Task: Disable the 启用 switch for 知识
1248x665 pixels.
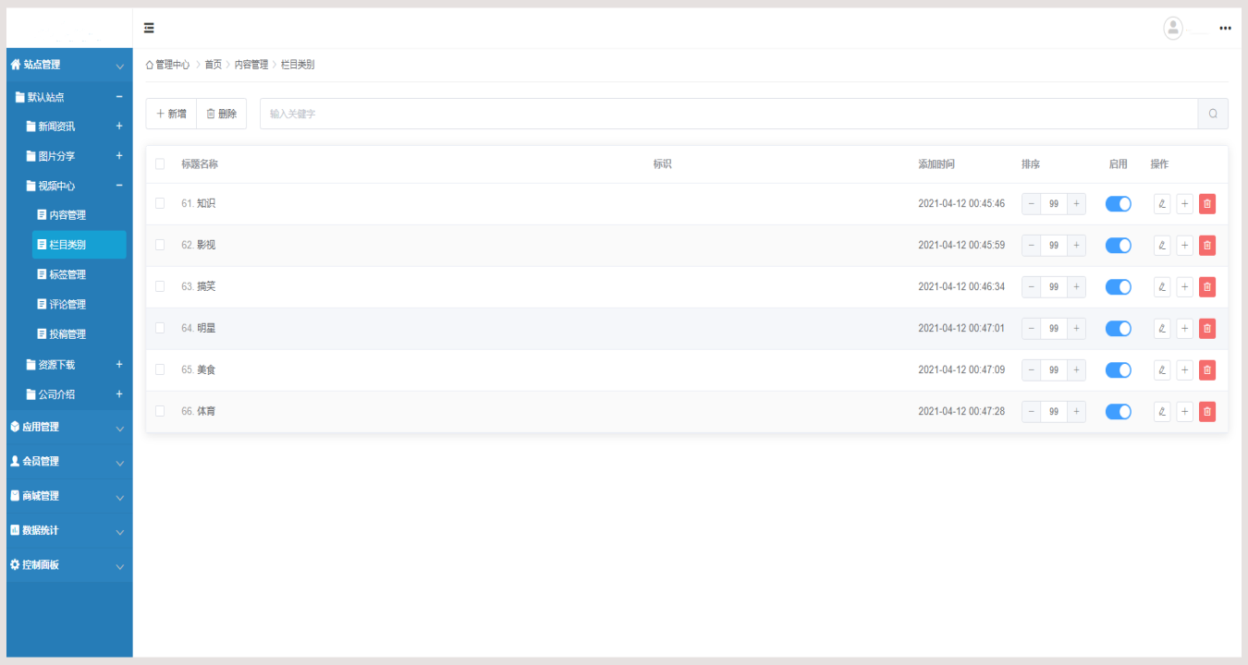Action: point(1119,204)
